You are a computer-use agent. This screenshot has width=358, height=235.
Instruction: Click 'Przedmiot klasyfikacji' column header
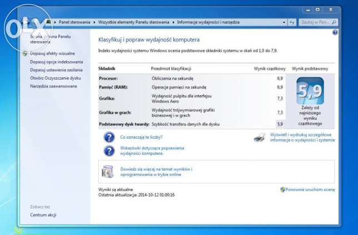pyautogui.click(x=171, y=68)
